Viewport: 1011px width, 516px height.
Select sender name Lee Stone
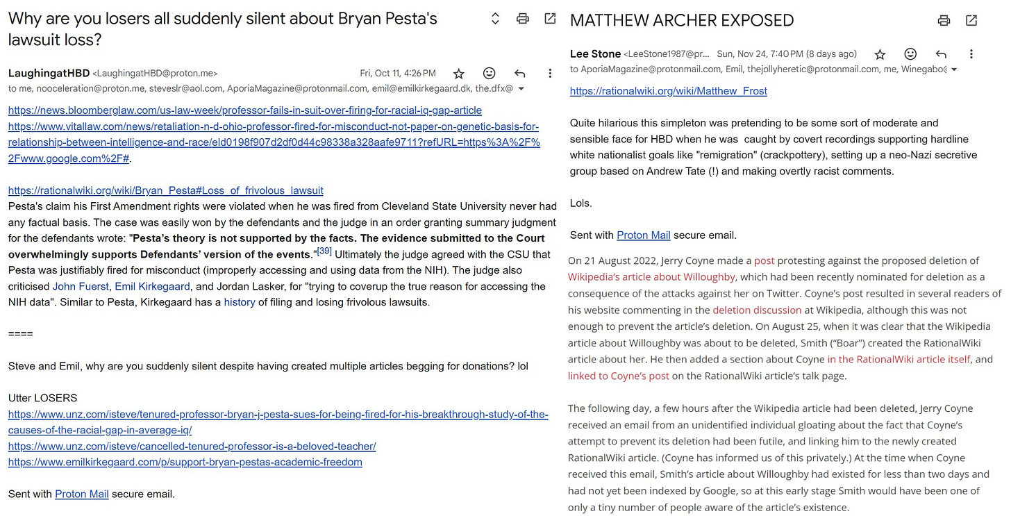[595, 54]
